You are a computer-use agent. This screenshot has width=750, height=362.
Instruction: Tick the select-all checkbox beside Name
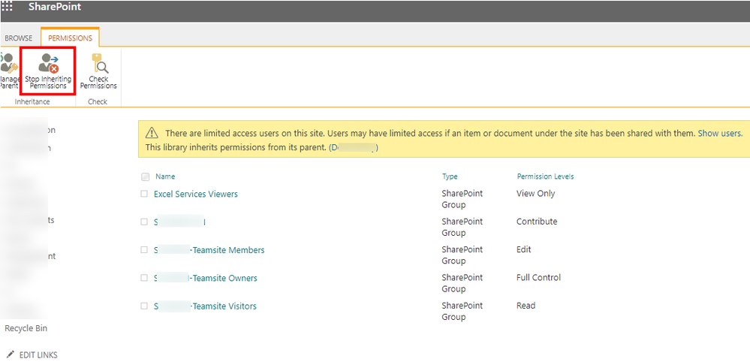[x=146, y=177]
